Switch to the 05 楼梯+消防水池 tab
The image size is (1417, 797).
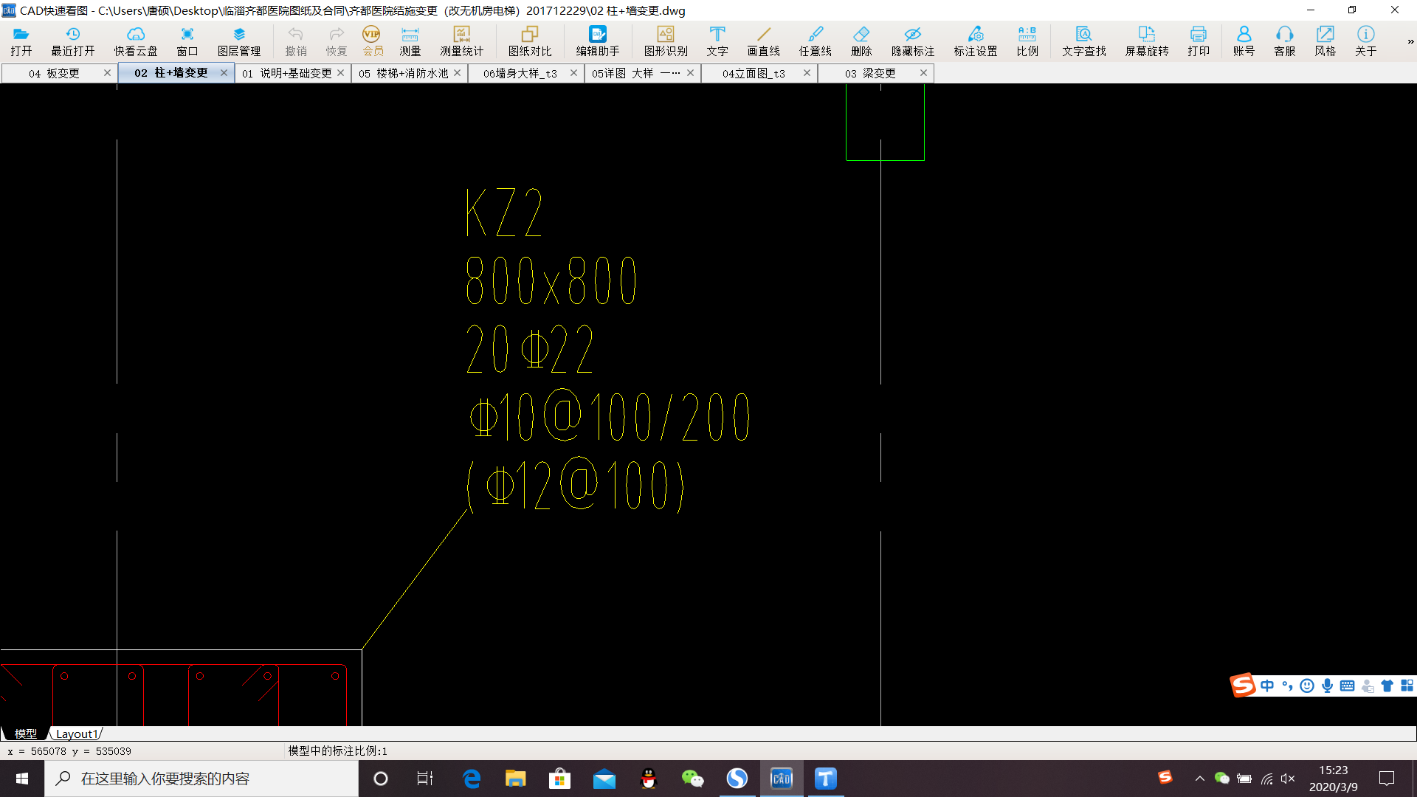[404, 73]
